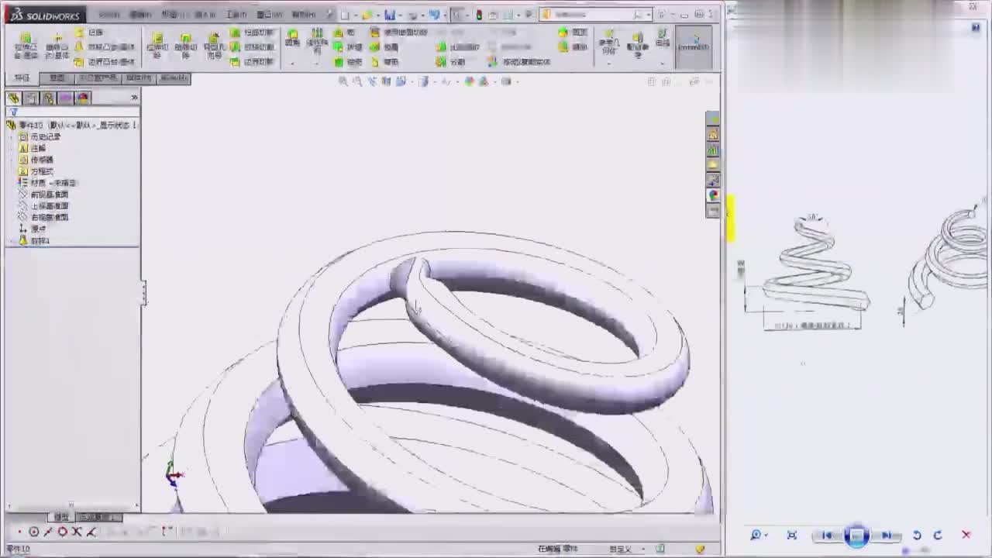Image resolution: width=992 pixels, height=558 pixels.
Task: Choose the Boundary Cut (边界切除) tool
Action: 252,62
